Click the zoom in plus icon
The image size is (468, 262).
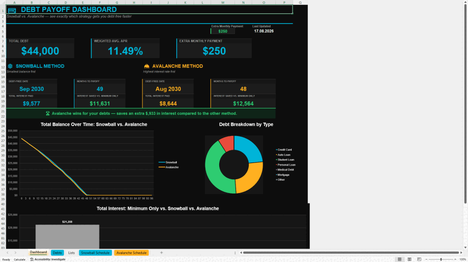point(455,260)
